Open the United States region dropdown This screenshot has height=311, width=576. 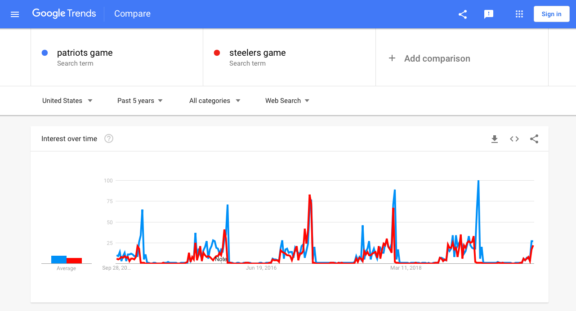click(x=67, y=100)
